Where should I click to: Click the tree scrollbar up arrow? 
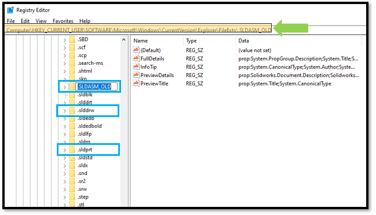click(x=124, y=39)
